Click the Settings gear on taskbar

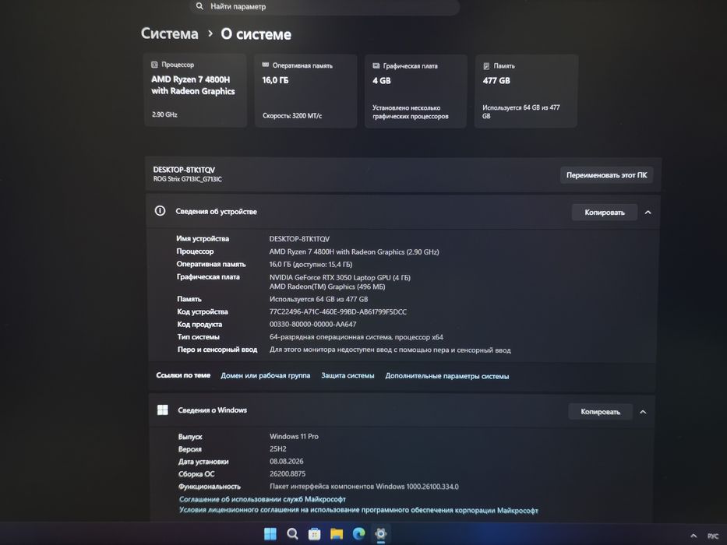(x=381, y=534)
